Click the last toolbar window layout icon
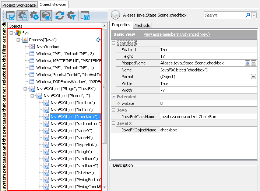Image resolution: width=260 pixels, height=191 pixels. pos(85,15)
